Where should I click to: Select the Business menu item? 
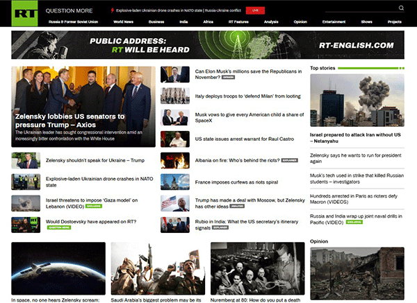point(156,21)
